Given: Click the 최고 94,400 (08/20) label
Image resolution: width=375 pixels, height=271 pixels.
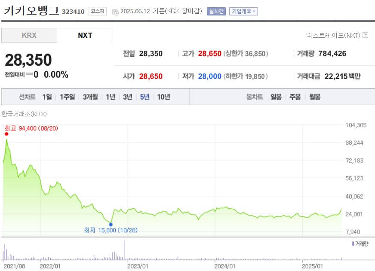Looking at the screenshot, I should pyautogui.click(x=31, y=128).
